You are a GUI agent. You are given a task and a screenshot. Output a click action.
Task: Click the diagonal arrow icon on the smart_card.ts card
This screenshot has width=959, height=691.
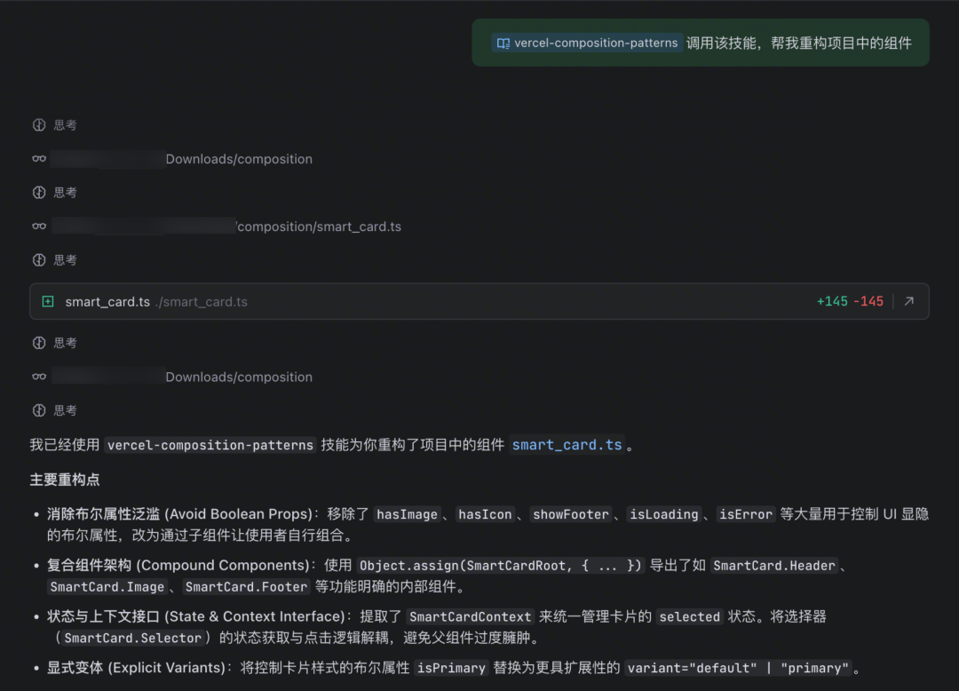(907, 301)
